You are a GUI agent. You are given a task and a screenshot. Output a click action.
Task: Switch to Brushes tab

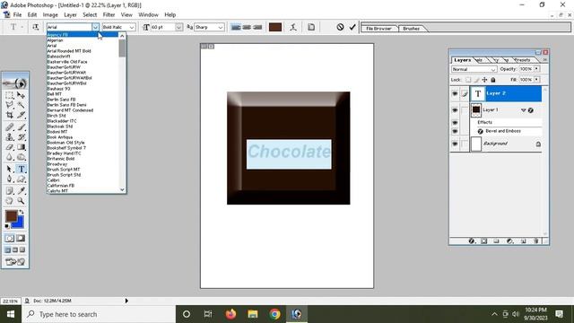click(411, 28)
